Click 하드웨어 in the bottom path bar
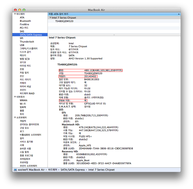193x189 pixels. click(53, 170)
